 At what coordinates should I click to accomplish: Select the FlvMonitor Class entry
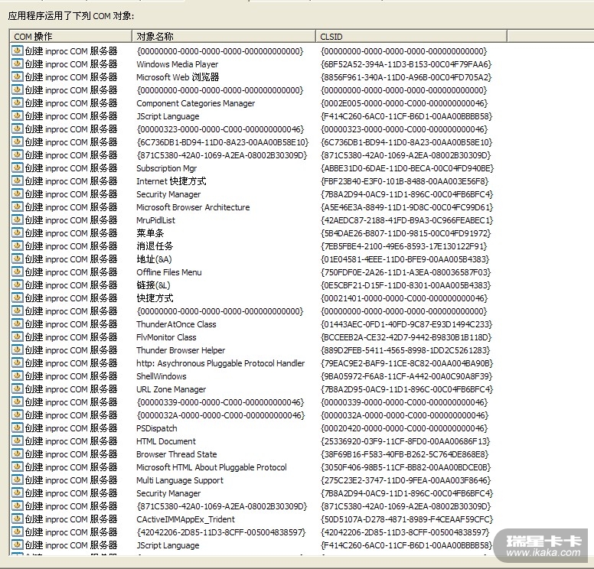166,337
